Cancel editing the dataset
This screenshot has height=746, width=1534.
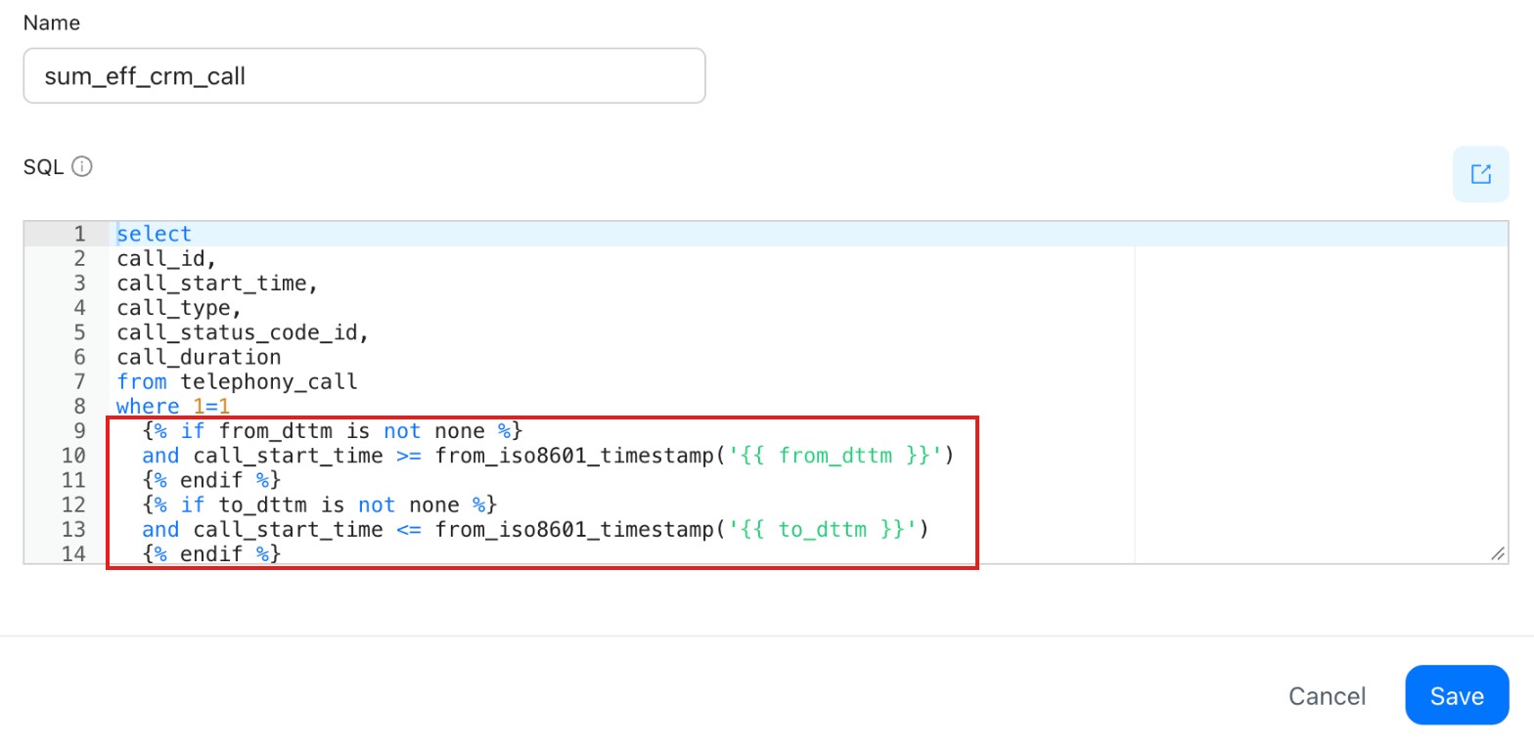pyautogui.click(x=1327, y=696)
